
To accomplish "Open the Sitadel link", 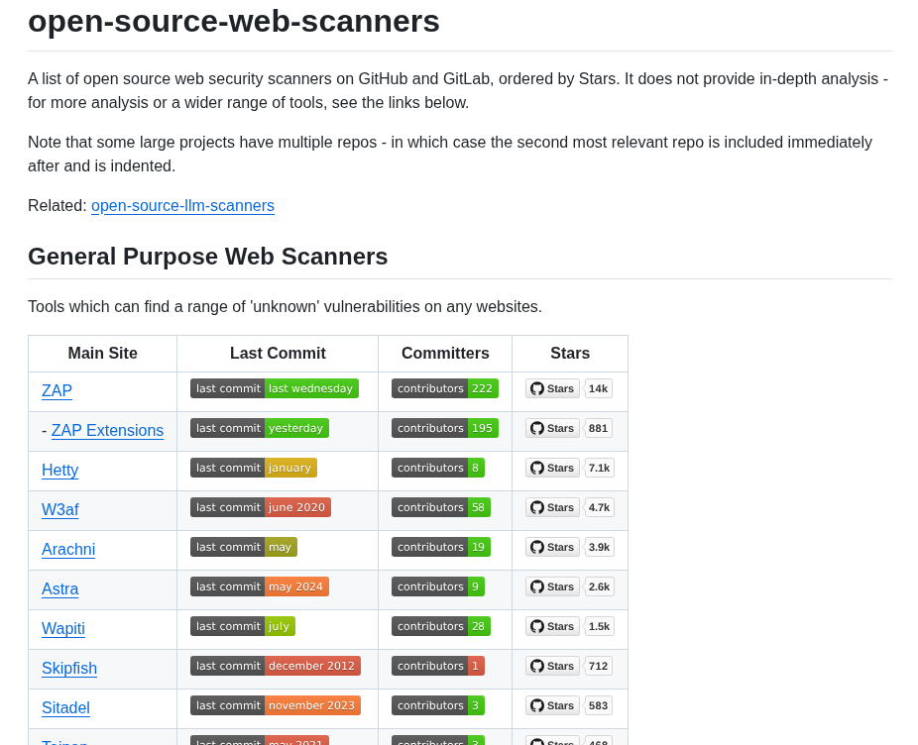I will 65,708.
